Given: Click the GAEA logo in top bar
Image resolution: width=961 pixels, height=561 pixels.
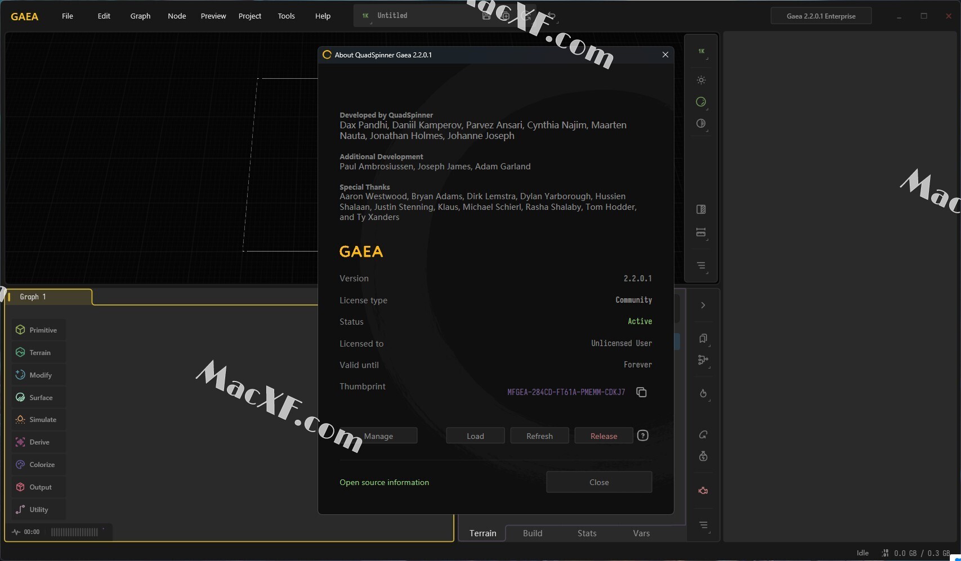Looking at the screenshot, I should pyautogui.click(x=25, y=16).
